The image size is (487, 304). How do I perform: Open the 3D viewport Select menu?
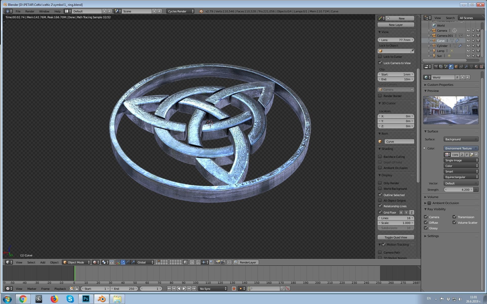31,262
